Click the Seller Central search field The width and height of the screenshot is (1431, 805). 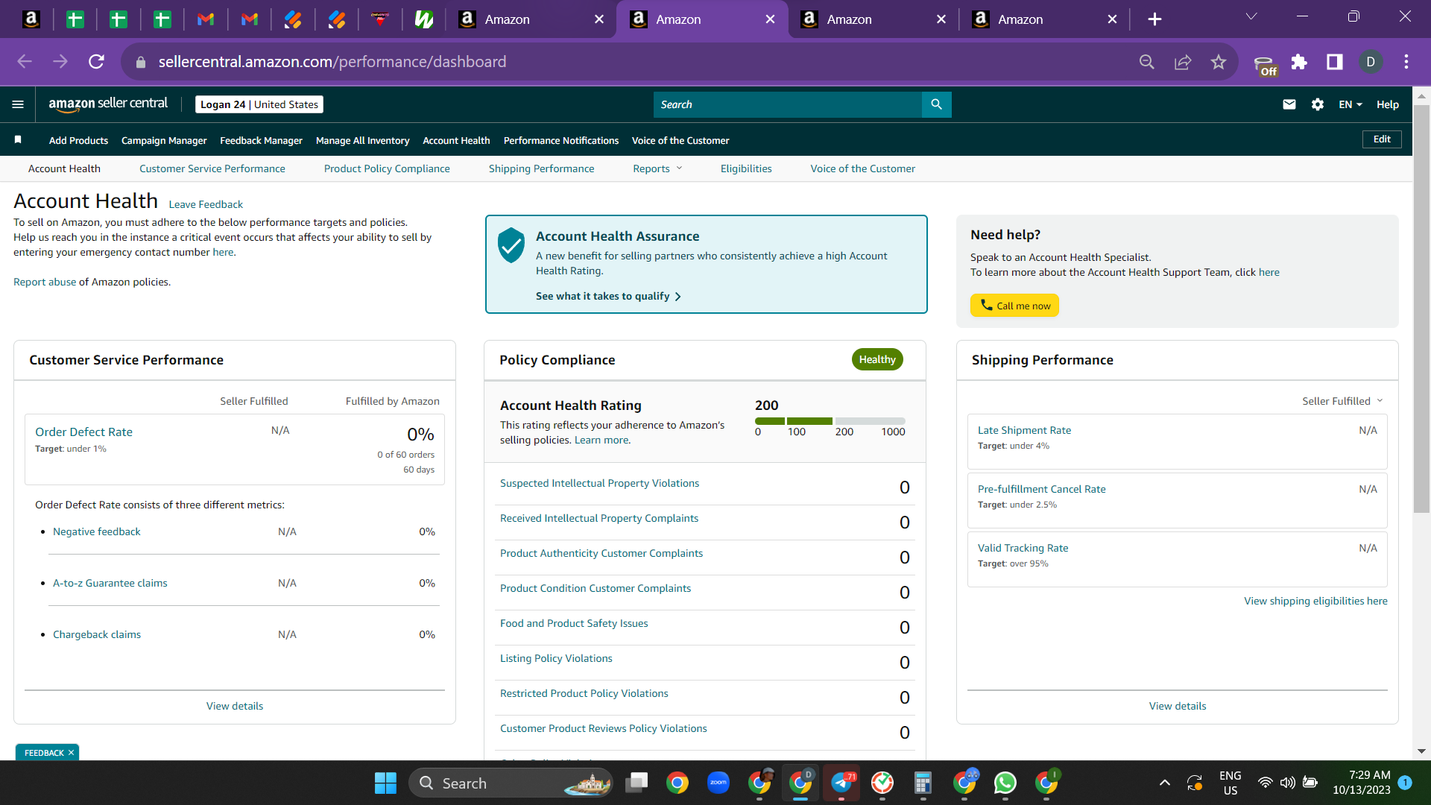(x=787, y=104)
